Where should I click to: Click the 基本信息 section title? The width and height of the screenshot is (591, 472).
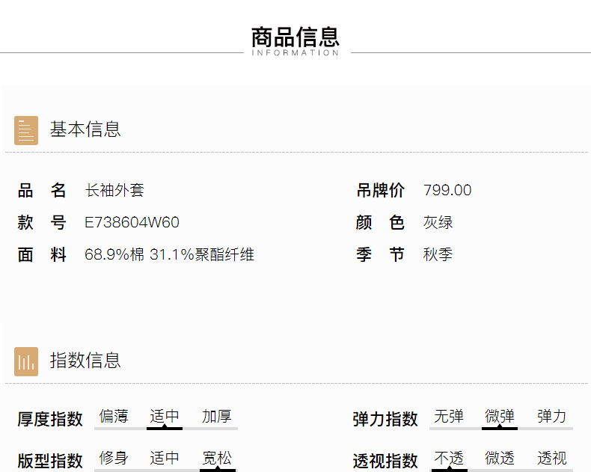coord(85,129)
